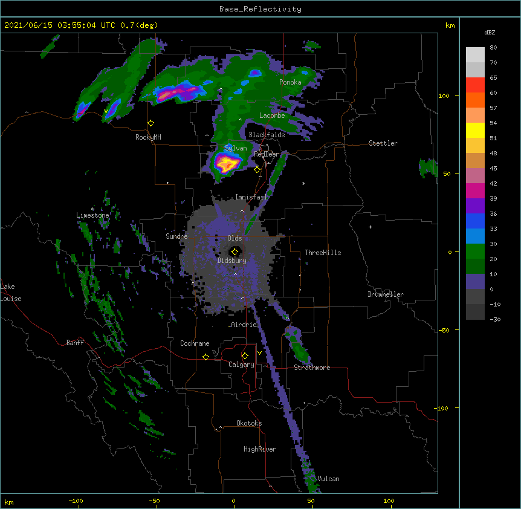Click the yellow v marker east of Calgary
This screenshot has width=521, height=509.
point(259,353)
